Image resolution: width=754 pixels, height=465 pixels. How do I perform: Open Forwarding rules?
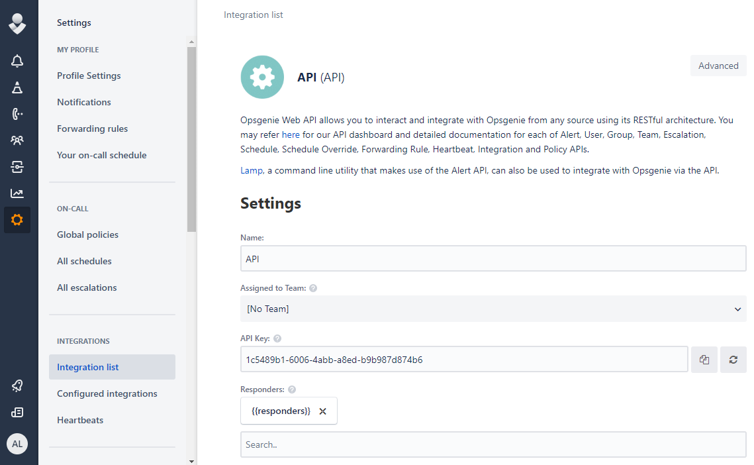tap(92, 129)
